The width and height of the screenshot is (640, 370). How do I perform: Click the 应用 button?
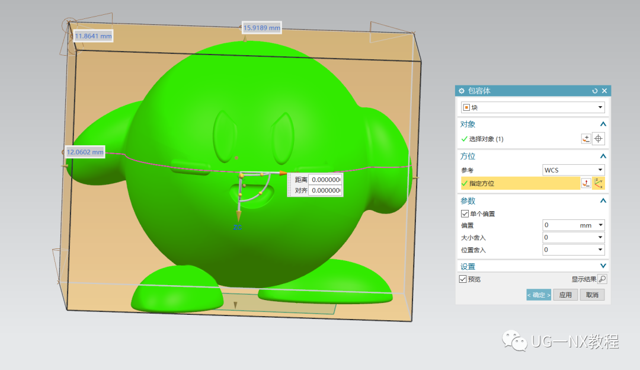(565, 295)
